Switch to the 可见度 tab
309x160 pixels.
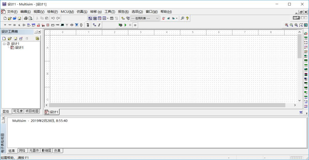click(18, 111)
